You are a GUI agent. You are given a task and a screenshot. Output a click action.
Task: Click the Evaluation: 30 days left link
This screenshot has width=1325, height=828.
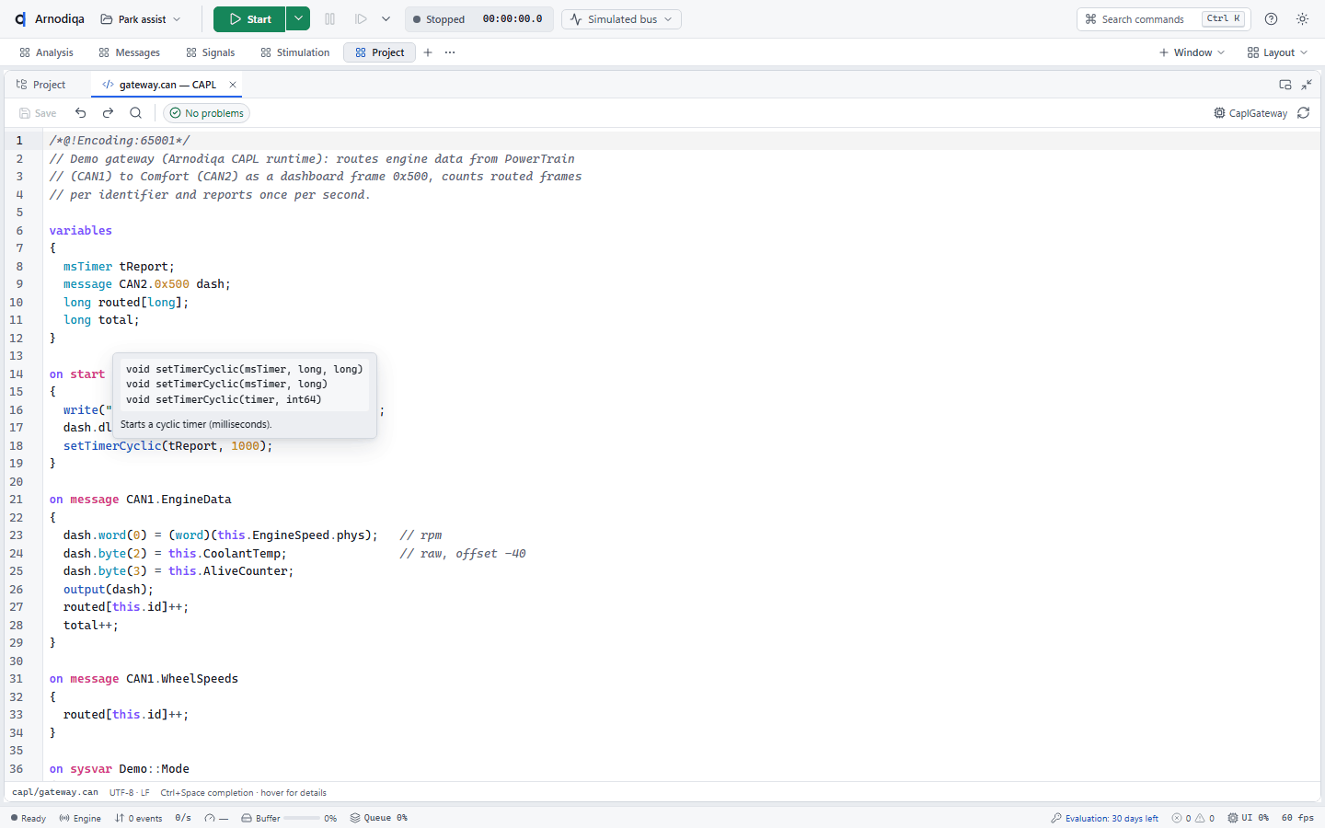(x=1105, y=818)
